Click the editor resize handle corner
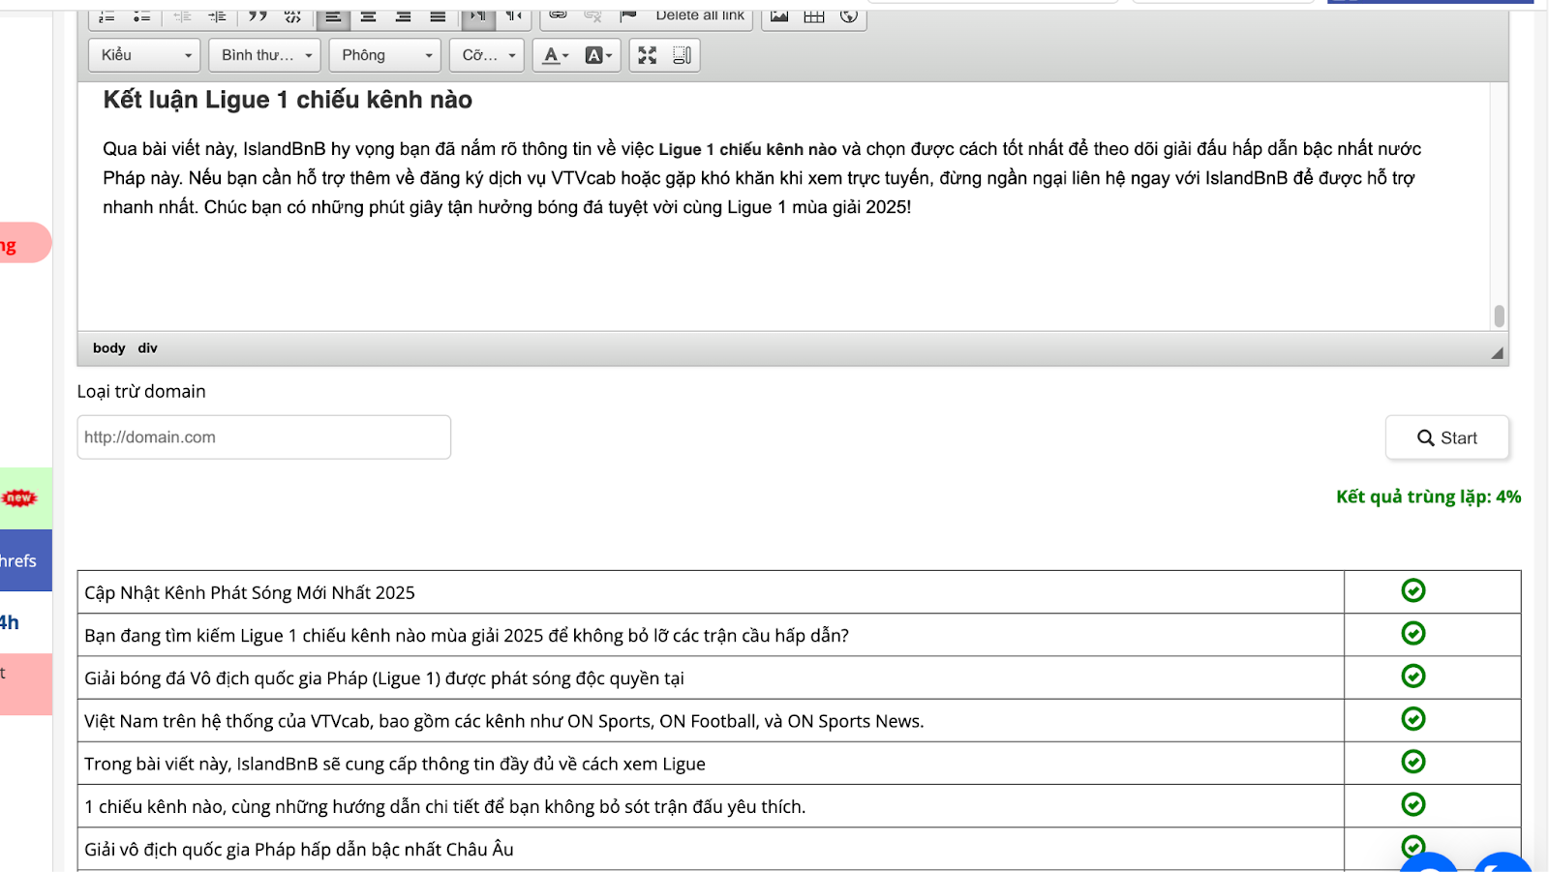Image resolution: width=1549 pixels, height=872 pixels. click(1497, 353)
